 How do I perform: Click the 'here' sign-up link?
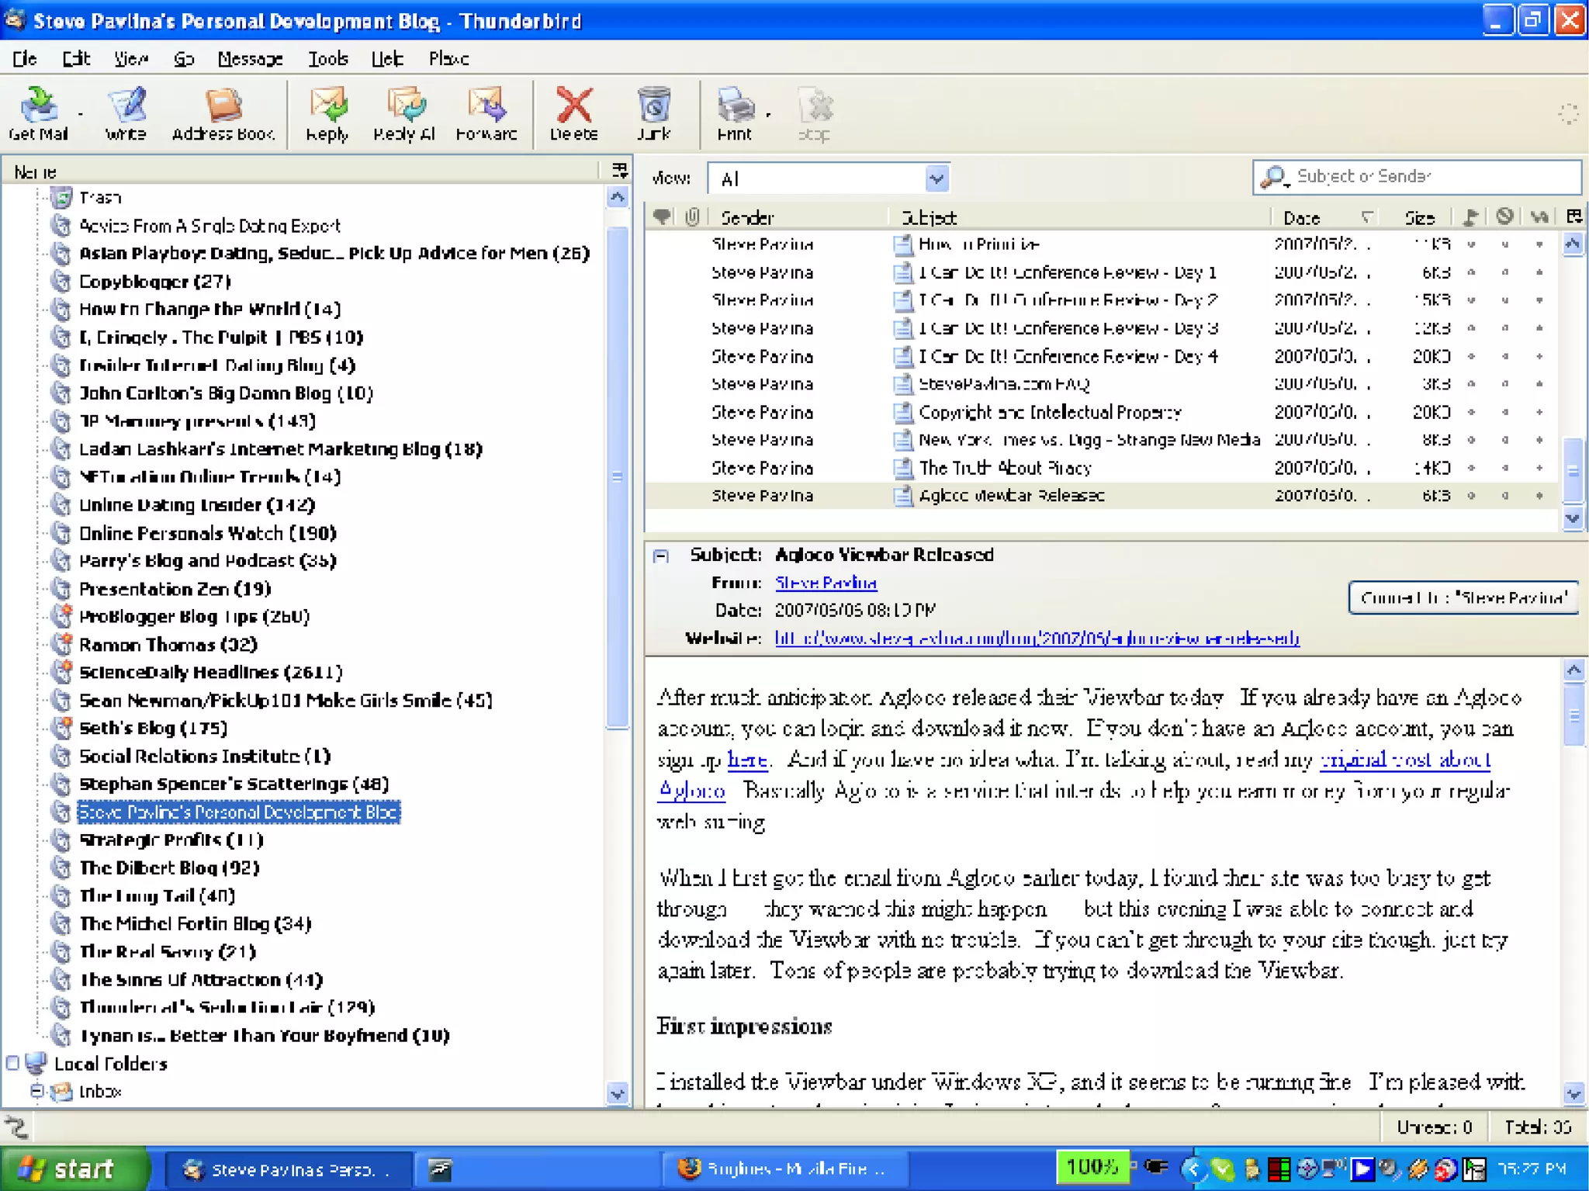tap(747, 760)
